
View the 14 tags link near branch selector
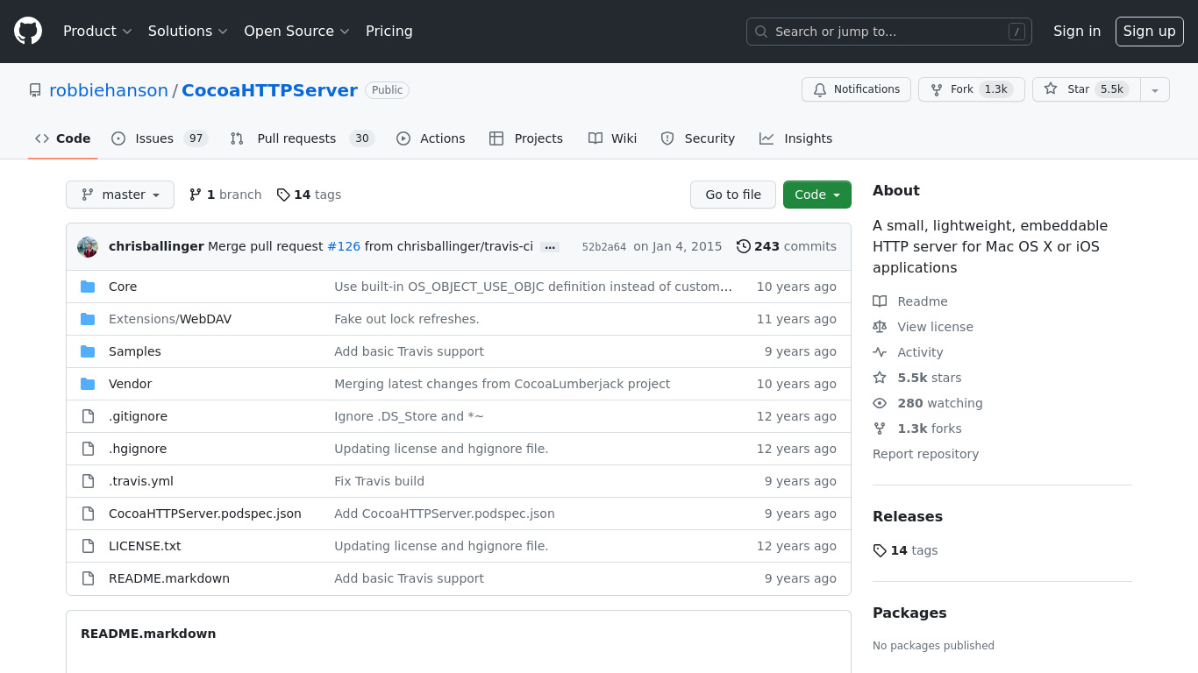309,195
